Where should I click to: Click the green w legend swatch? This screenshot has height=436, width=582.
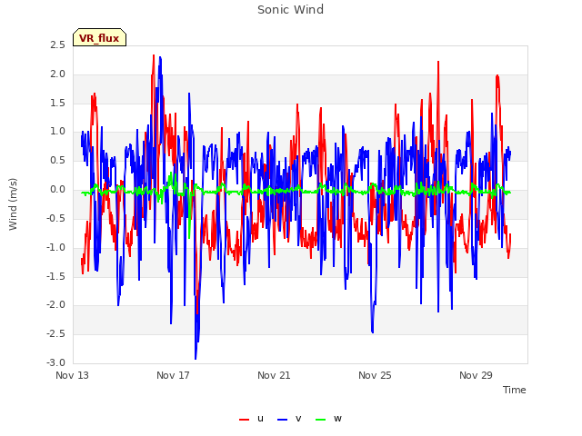pyautogui.click(x=320, y=420)
